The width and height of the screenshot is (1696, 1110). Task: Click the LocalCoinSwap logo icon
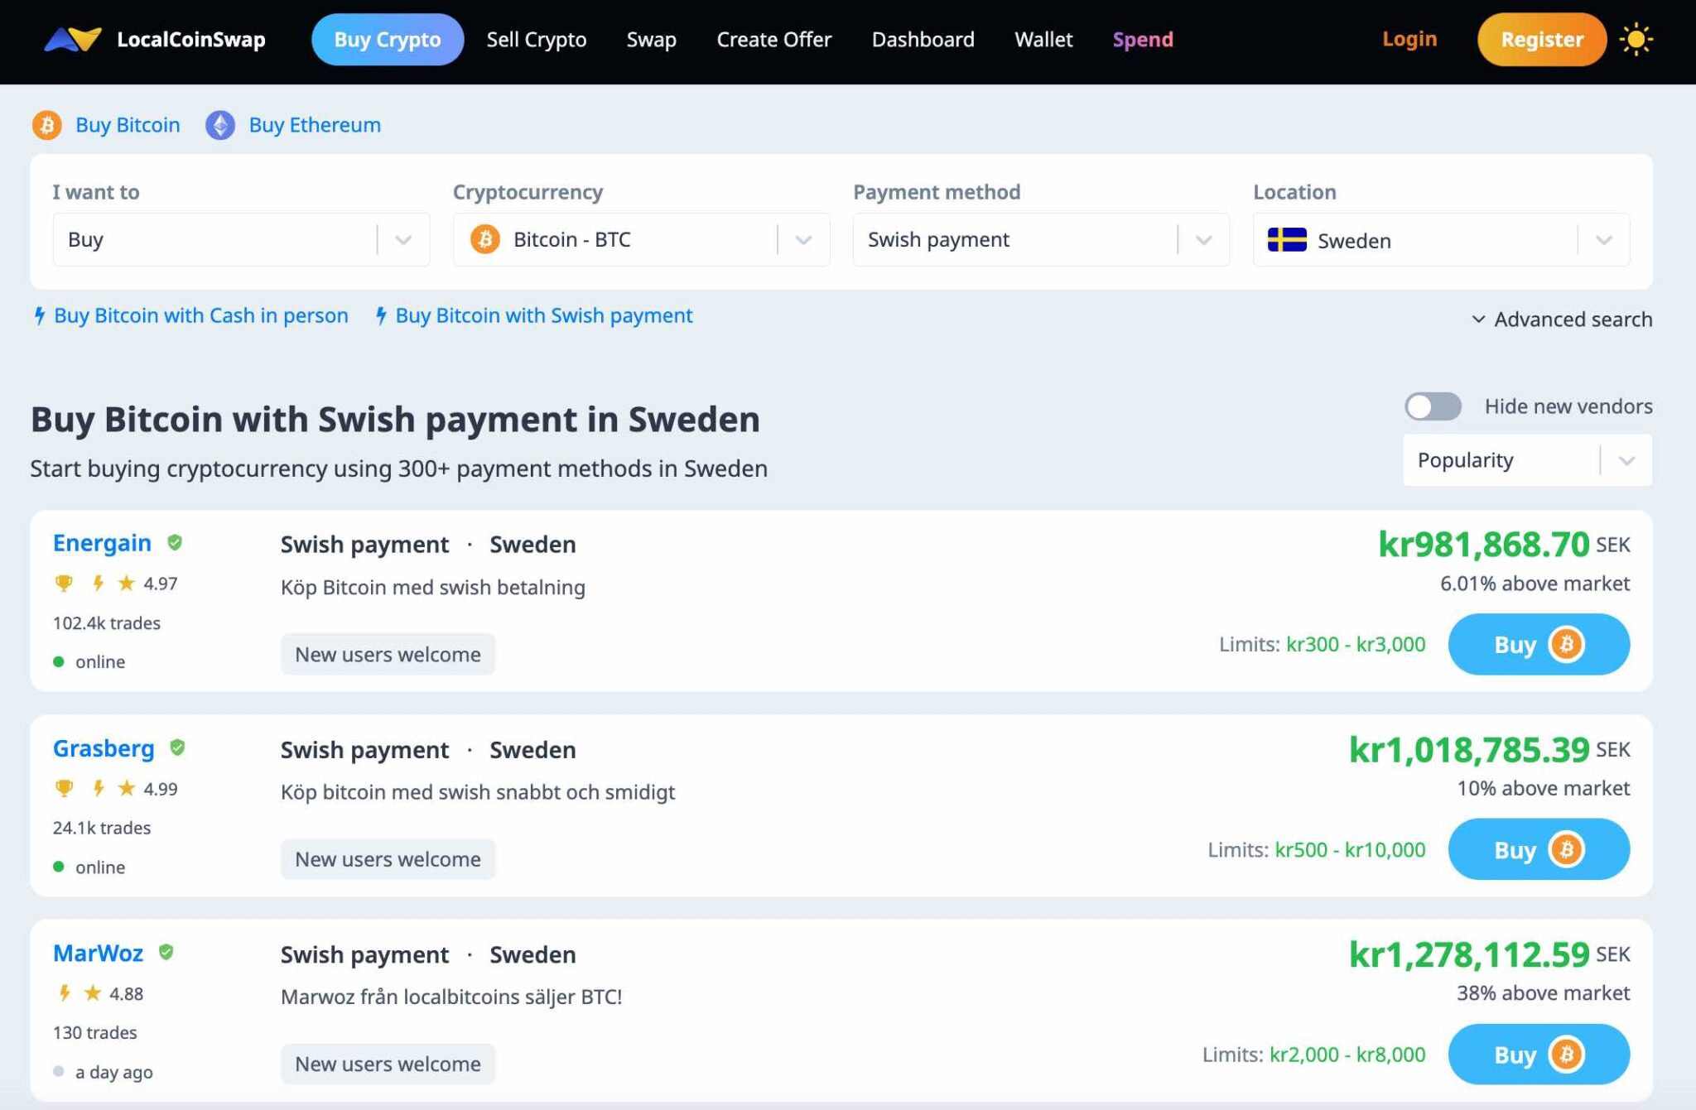pyautogui.click(x=73, y=39)
